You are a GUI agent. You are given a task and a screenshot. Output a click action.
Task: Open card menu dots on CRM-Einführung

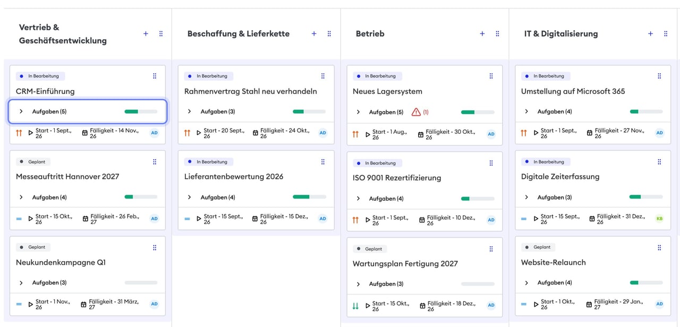(155, 76)
